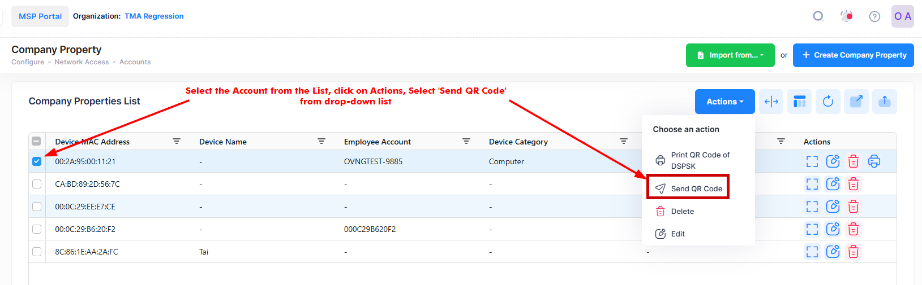
Task: Click edit icon for 00:0C:29:EE:E7:CE row
Action: click(833, 207)
